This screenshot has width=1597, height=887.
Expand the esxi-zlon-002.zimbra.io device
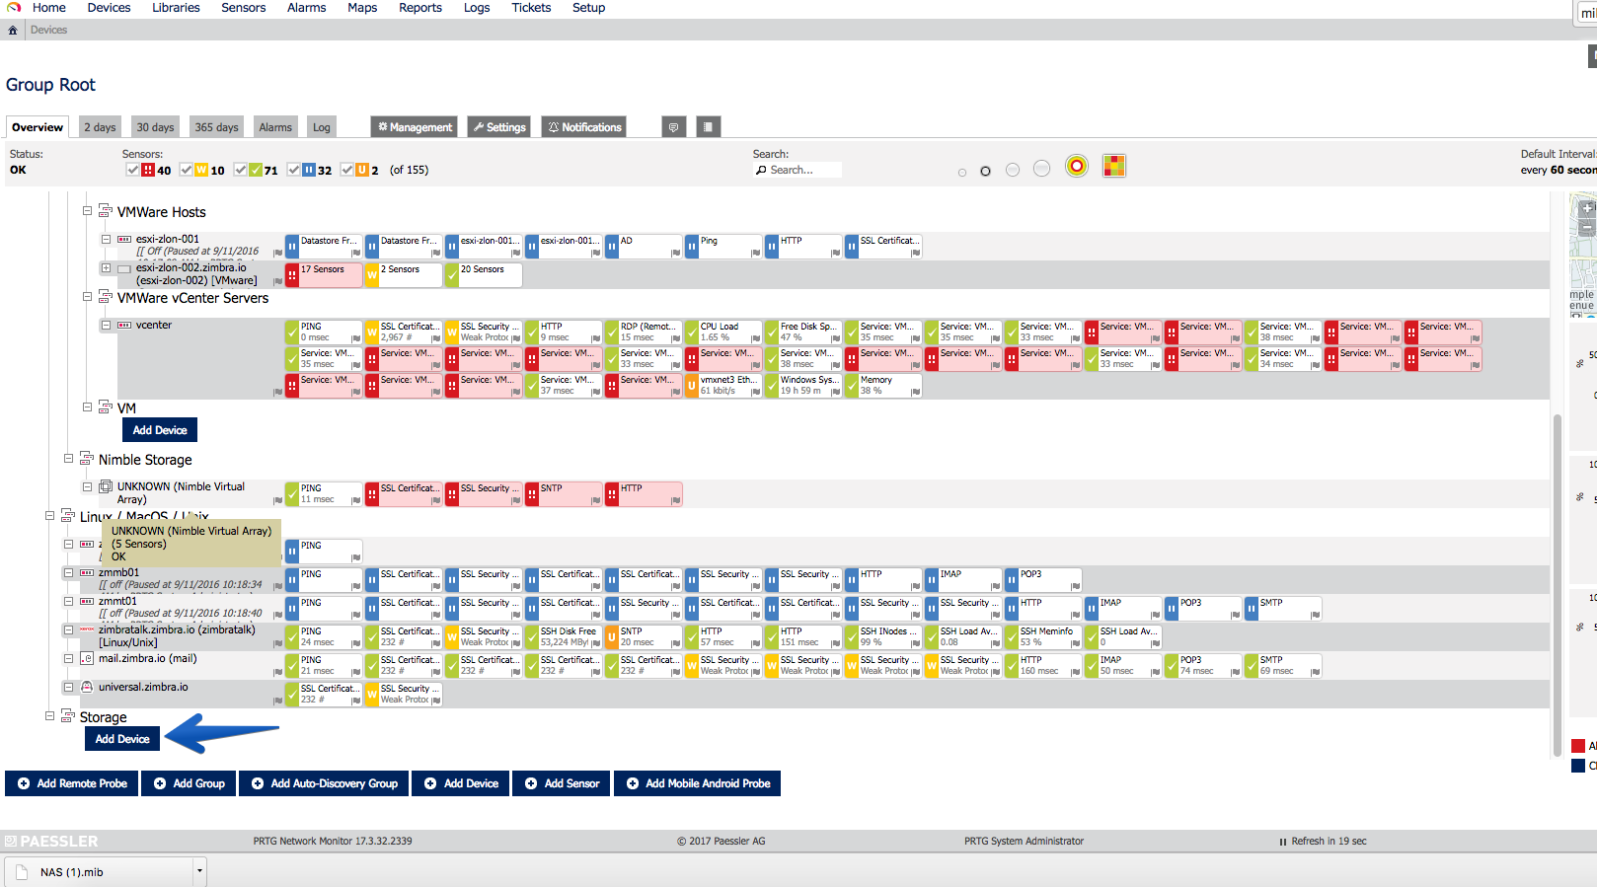pos(106,267)
